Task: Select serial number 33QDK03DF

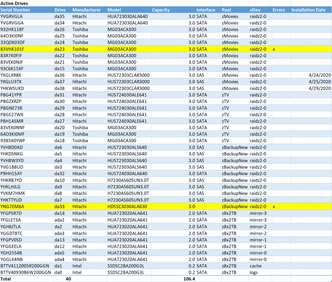Action: pyautogui.click(x=13, y=43)
